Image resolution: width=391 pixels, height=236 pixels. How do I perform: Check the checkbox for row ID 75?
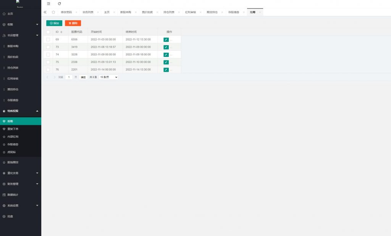point(48,62)
